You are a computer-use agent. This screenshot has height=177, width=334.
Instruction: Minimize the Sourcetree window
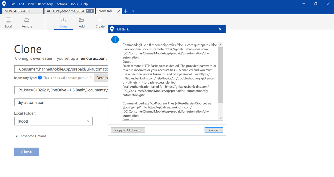tap(304, 4)
